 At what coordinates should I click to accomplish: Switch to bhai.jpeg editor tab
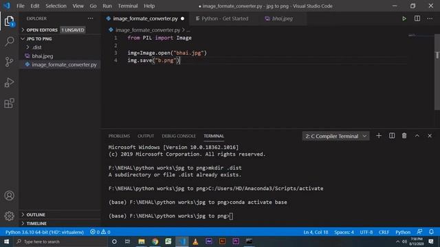coord(282,19)
